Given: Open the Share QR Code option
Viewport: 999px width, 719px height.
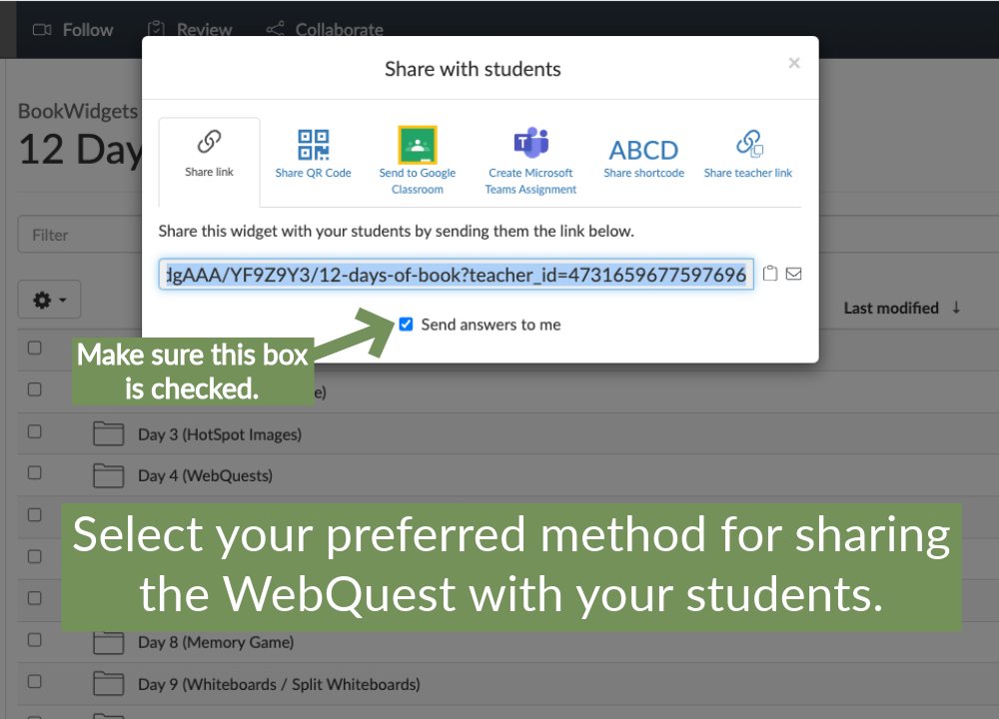Looking at the screenshot, I should tap(314, 155).
